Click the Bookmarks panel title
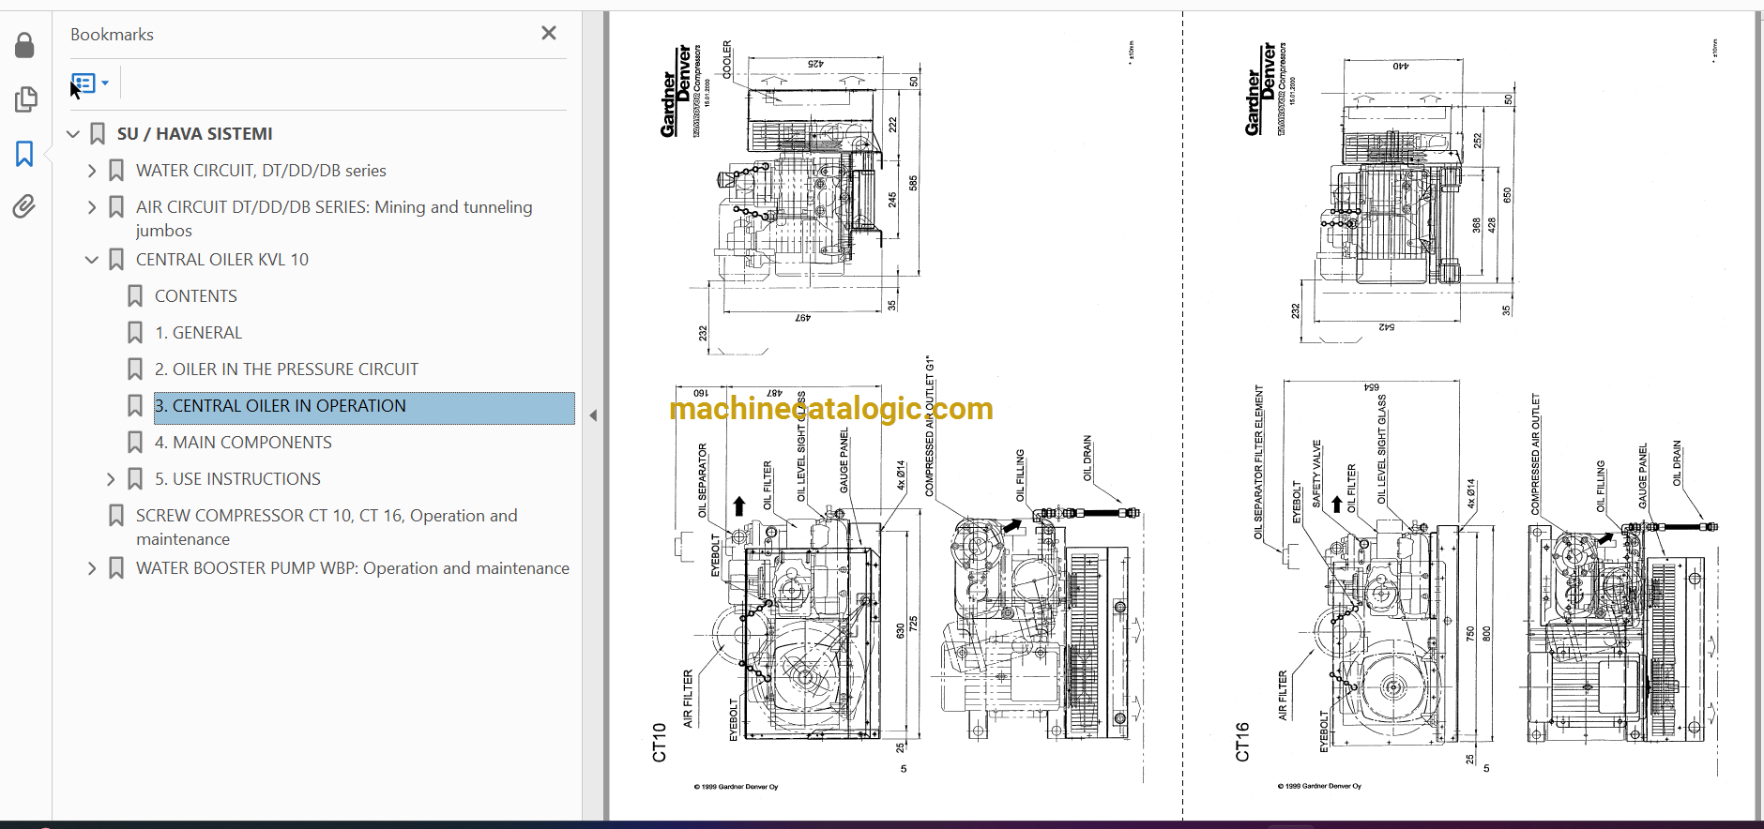The height and width of the screenshot is (829, 1764). click(112, 35)
